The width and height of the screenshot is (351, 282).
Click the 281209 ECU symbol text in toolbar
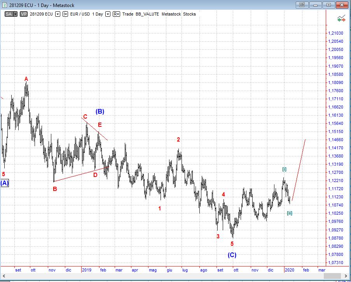[x=41, y=14]
